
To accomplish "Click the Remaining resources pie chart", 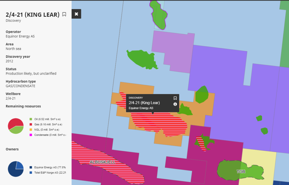I will [x=16, y=126].
